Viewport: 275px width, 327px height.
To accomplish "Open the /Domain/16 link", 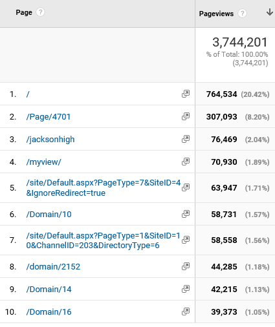I will tap(49, 312).
